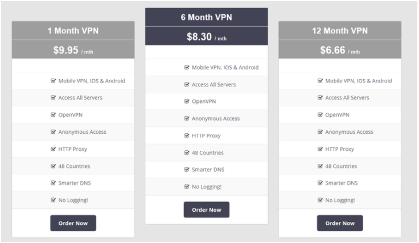Select Order Now under 12 Month VPN

(340, 223)
